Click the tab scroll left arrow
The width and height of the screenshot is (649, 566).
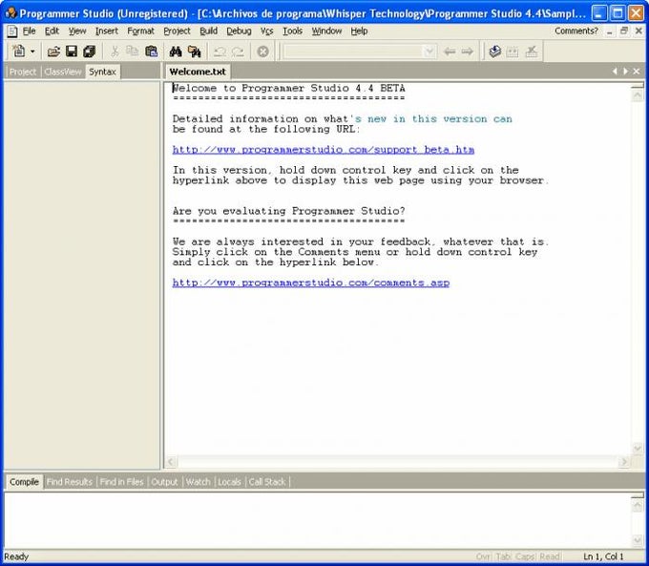point(615,72)
